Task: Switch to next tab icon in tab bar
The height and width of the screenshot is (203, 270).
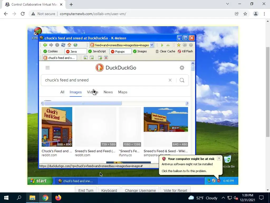Action: click(x=92, y=58)
